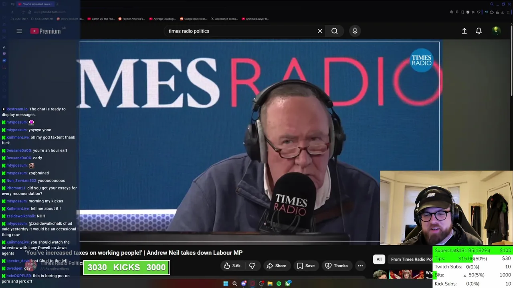Open a new browser tab with plus
Image resolution: width=513 pixels, height=288 pixels.
tap(57, 4)
